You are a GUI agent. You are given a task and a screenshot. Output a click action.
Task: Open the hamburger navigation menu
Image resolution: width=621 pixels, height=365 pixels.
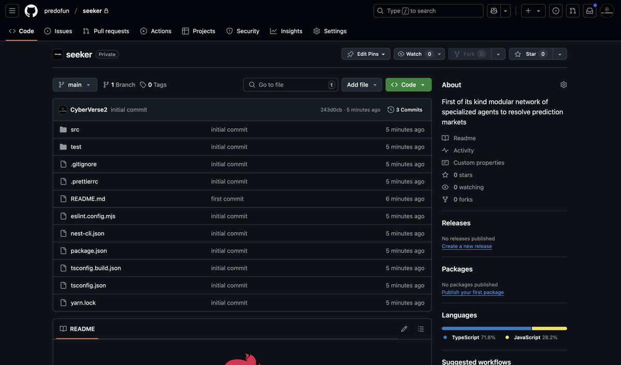coord(12,11)
